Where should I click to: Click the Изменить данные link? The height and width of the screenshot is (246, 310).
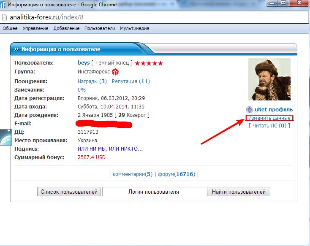point(269,118)
